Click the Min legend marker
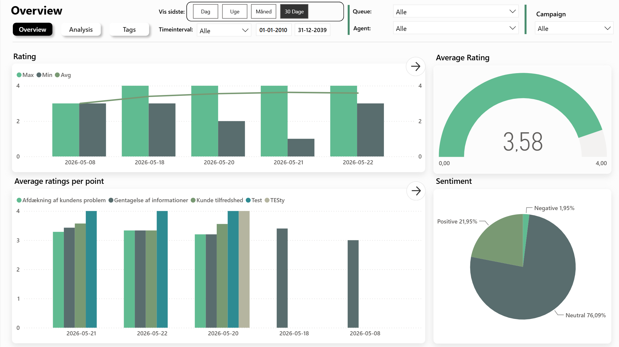Viewport: 619px width, 347px height. pyautogui.click(x=39, y=75)
